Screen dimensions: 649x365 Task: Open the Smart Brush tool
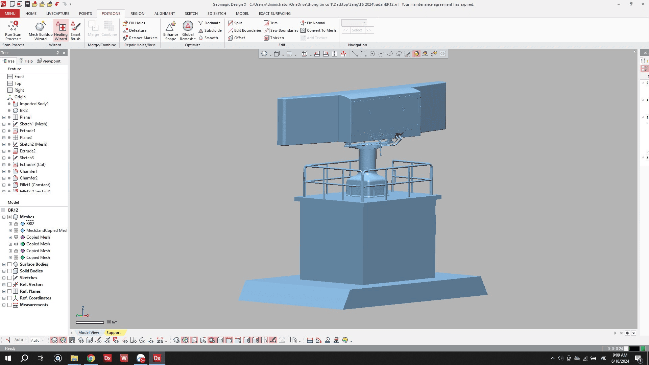[76, 30]
